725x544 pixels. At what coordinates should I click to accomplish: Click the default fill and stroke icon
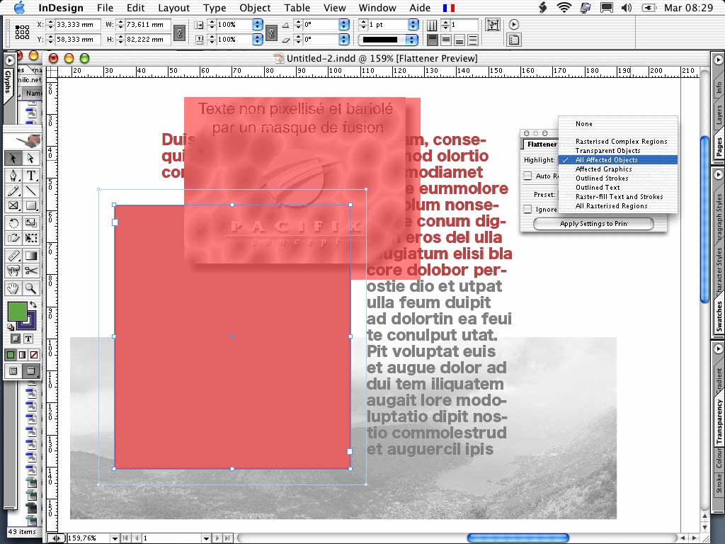click(x=10, y=327)
